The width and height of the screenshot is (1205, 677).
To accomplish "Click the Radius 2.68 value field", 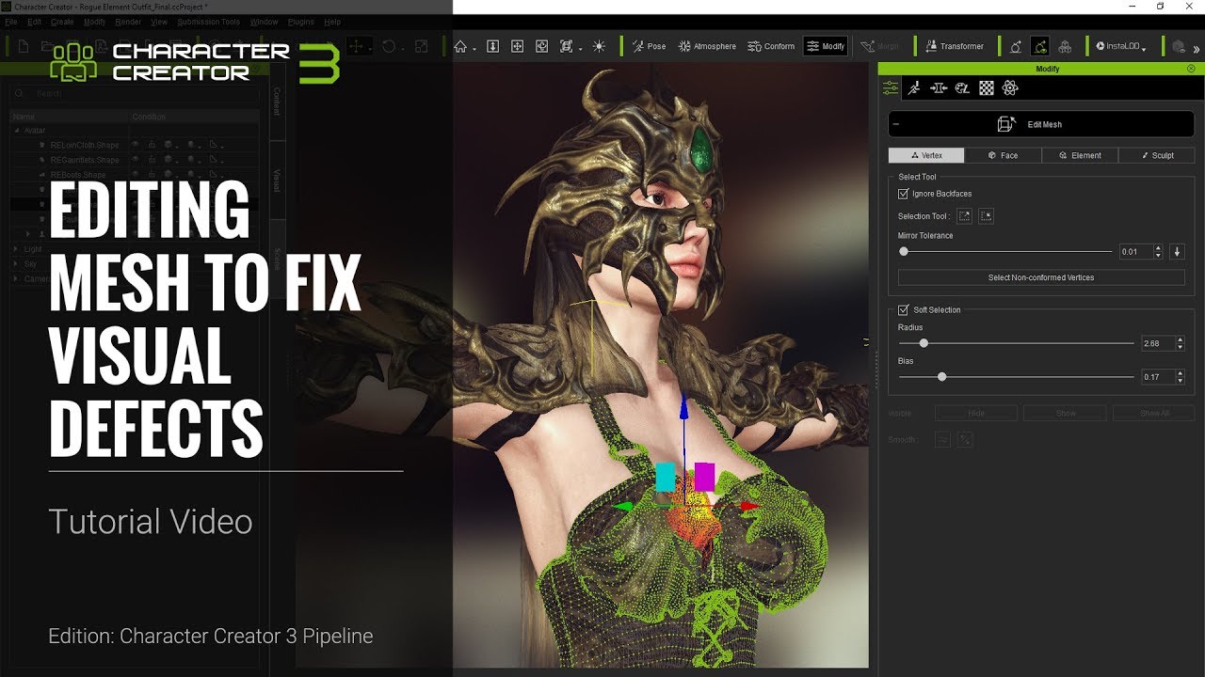I will [x=1157, y=344].
